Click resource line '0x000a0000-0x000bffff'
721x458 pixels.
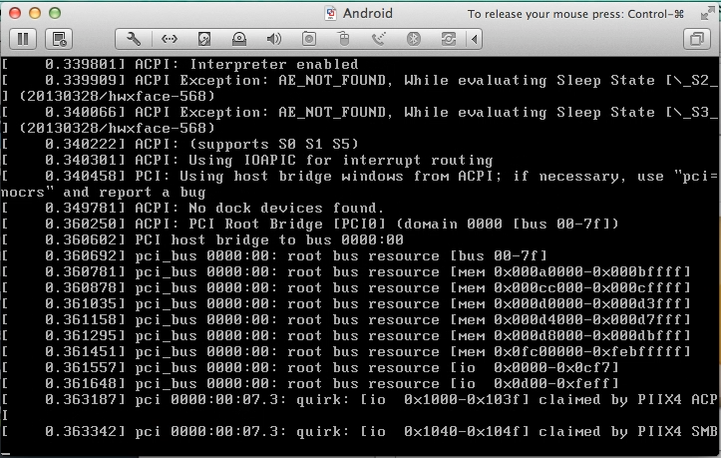[346, 272]
